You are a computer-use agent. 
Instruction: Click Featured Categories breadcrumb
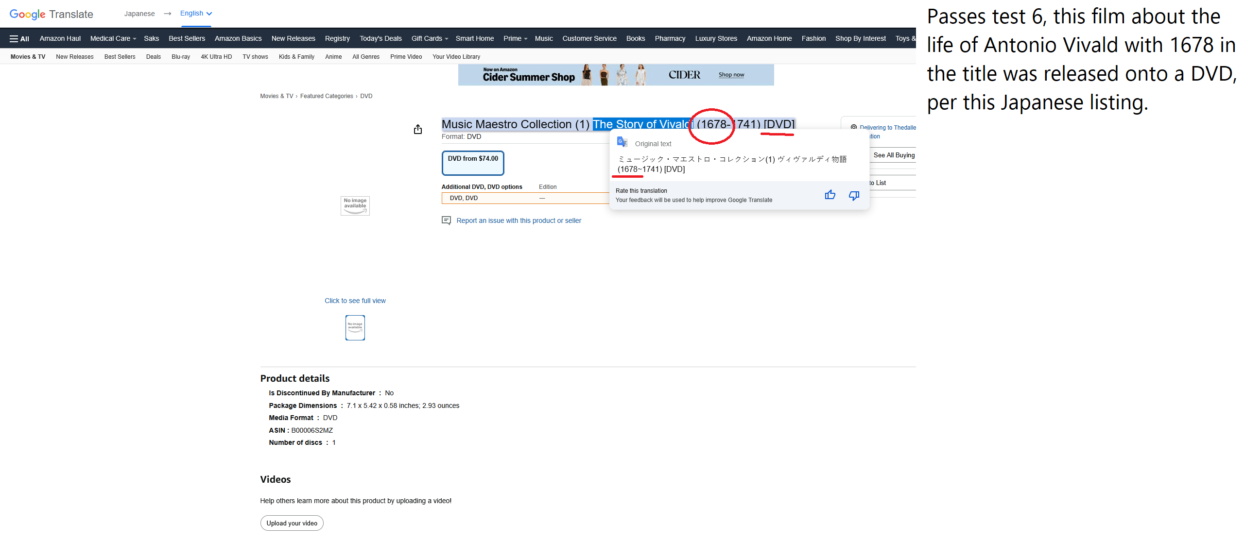pyautogui.click(x=327, y=96)
